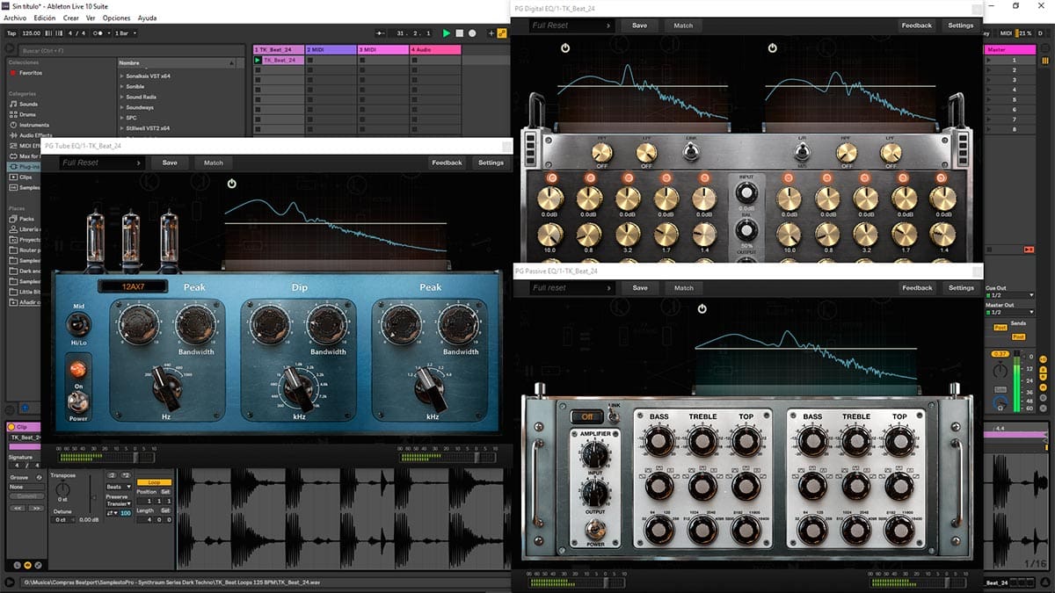This screenshot has width=1055, height=593.
Task: Select Drums category in the browser
Action: (x=27, y=114)
